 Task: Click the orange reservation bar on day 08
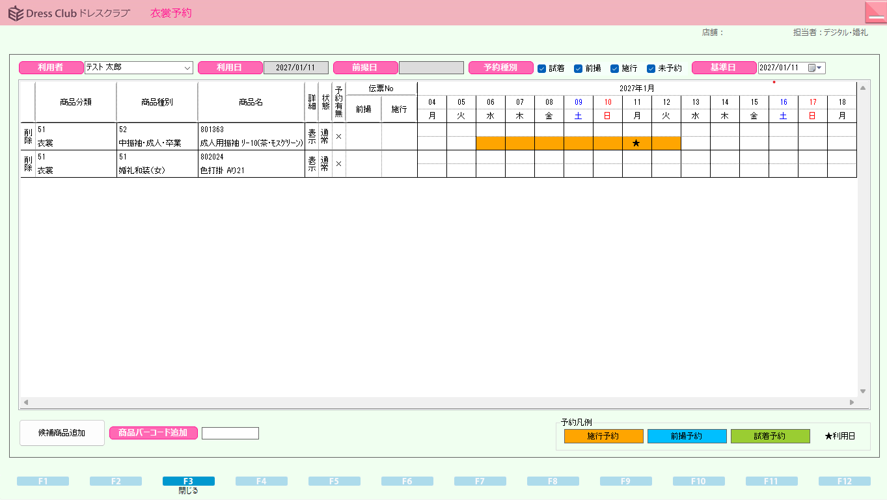(x=549, y=143)
